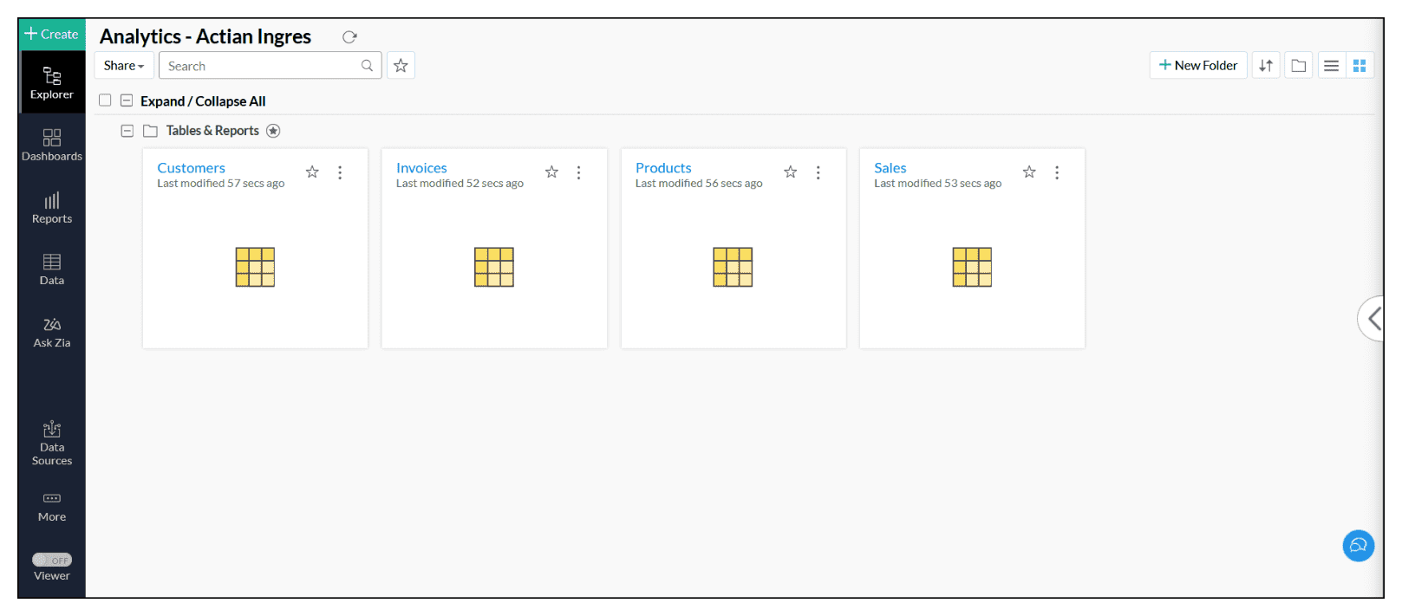The height and width of the screenshot is (616, 1402).
Task: Open the Dashboards sidebar section
Action: pos(52,146)
